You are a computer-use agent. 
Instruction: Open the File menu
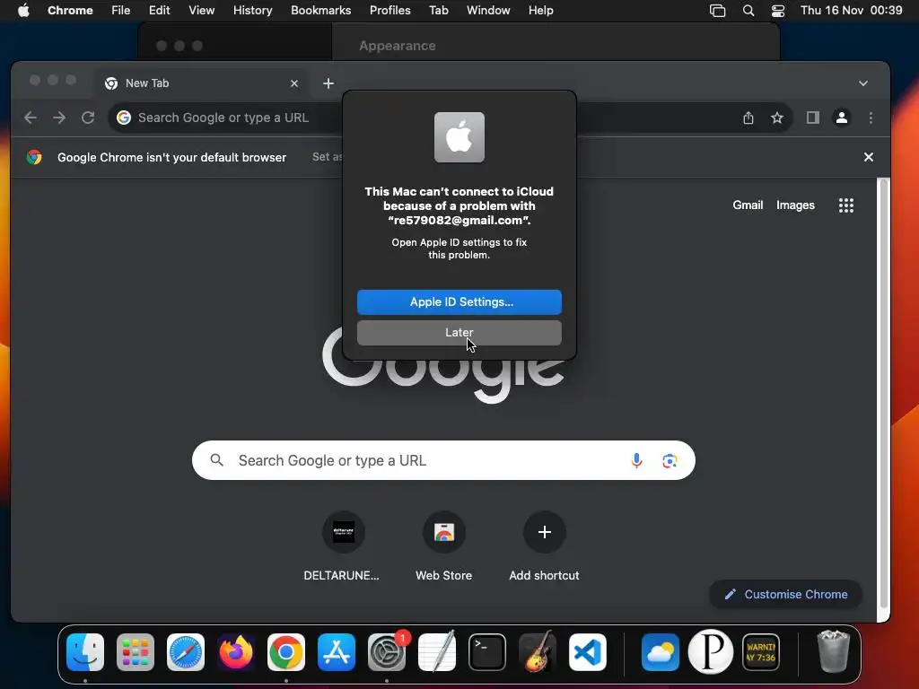pos(121,10)
